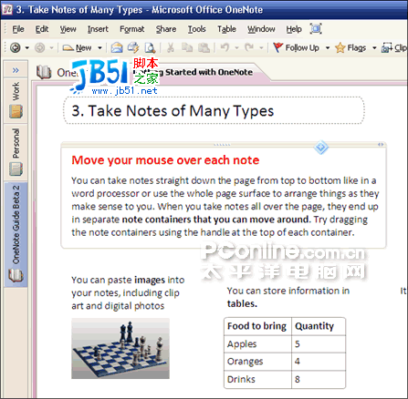Click the Food to bring header cell

[x=257, y=326]
